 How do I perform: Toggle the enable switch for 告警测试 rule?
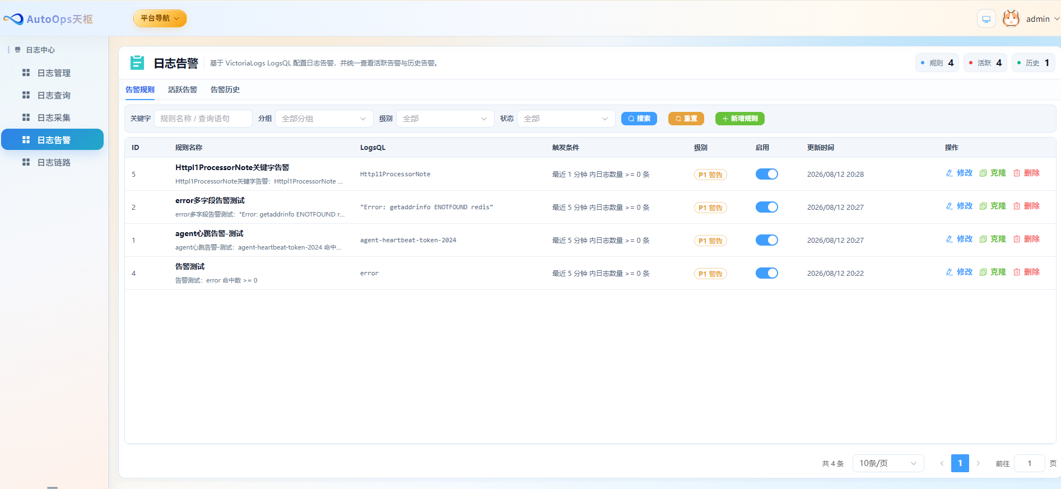[767, 273]
